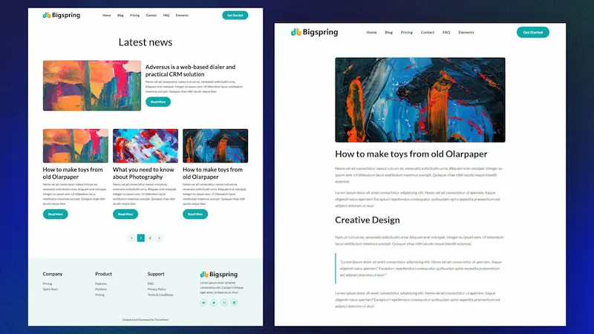Click the Bigspring logo in right page header
This screenshot has height=334, width=594.
click(x=314, y=32)
